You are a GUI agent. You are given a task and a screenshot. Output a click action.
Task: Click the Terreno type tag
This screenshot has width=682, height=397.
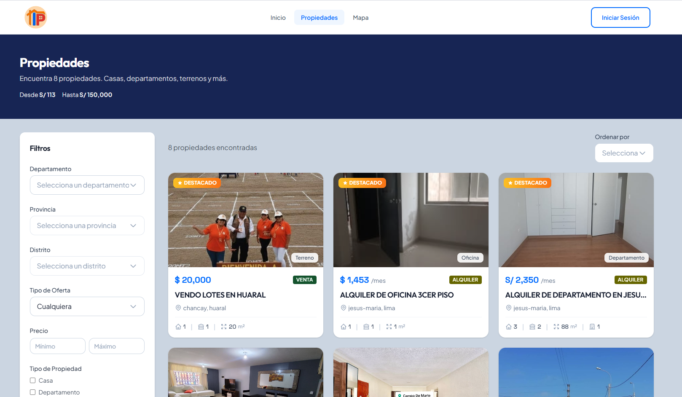click(x=305, y=258)
